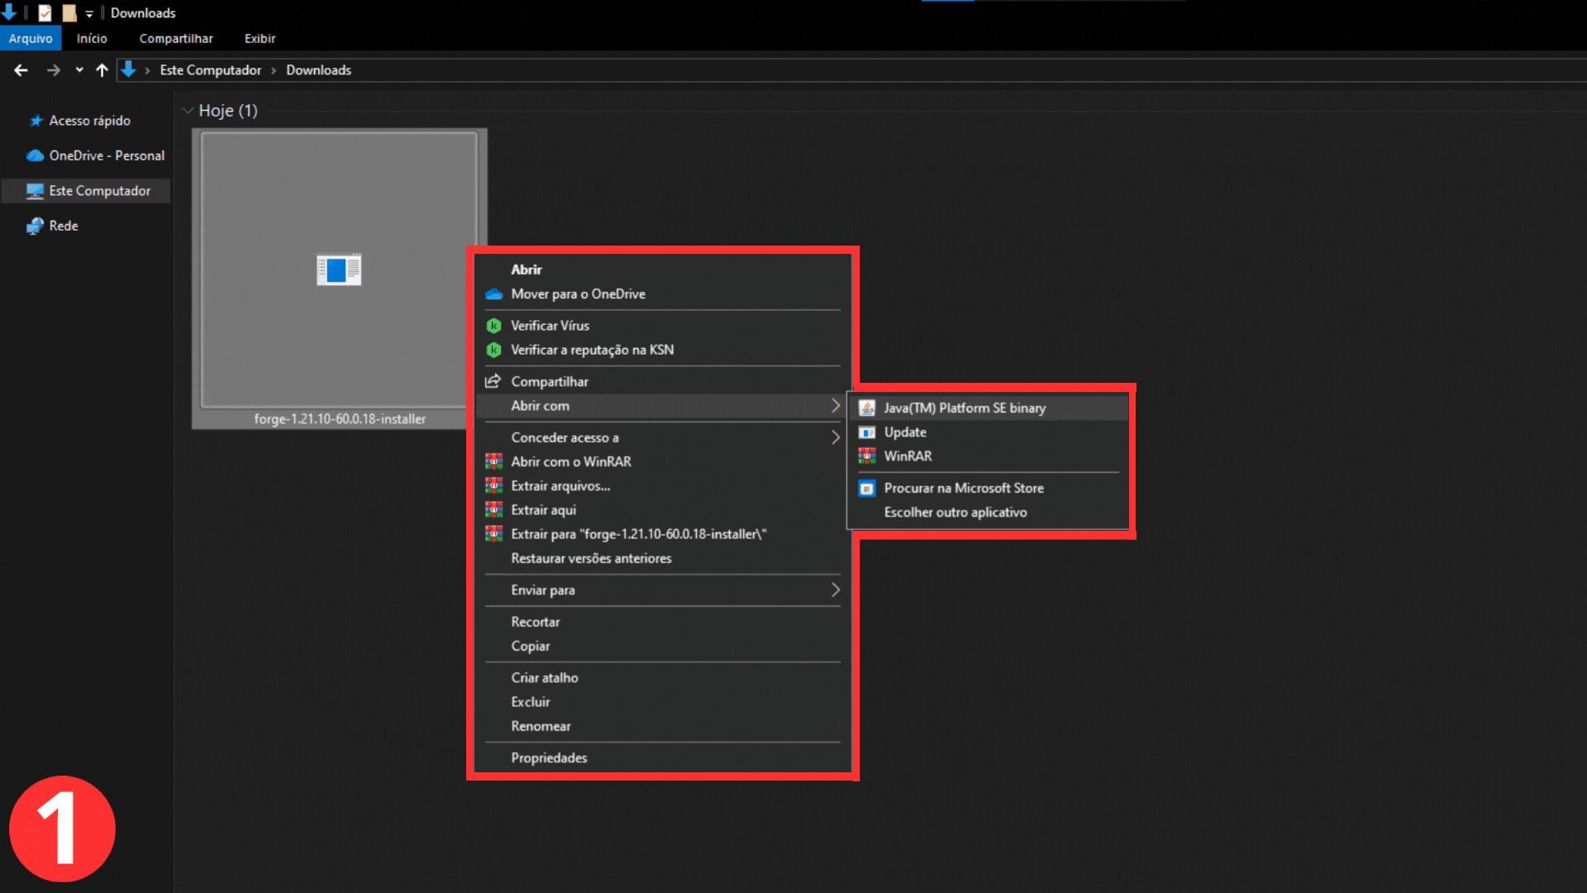Click OneDrive cloud icon in context menu
This screenshot has height=893, width=1587.
click(493, 294)
